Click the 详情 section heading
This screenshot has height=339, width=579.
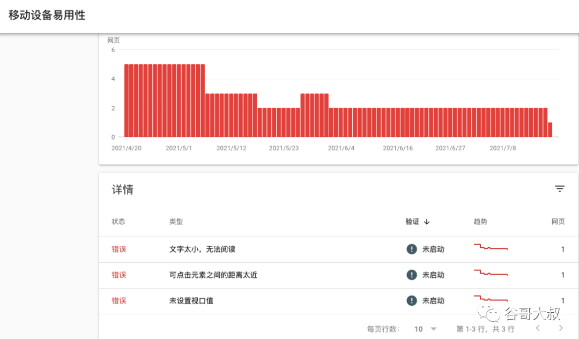pyautogui.click(x=123, y=189)
